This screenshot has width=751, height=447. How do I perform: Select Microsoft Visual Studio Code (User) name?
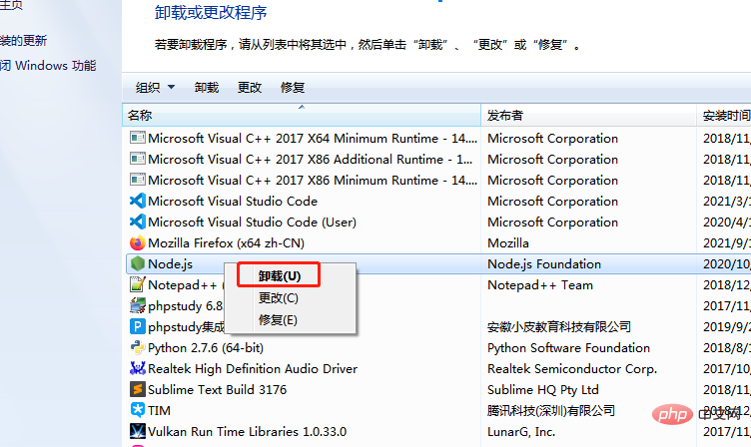[x=253, y=223]
